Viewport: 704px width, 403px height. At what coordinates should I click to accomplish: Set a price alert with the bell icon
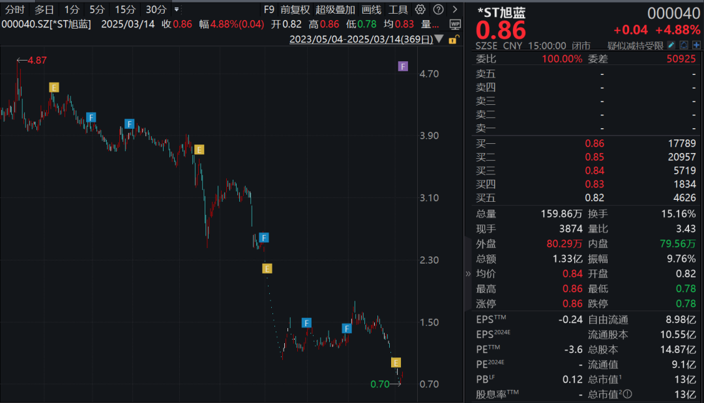(x=684, y=45)
